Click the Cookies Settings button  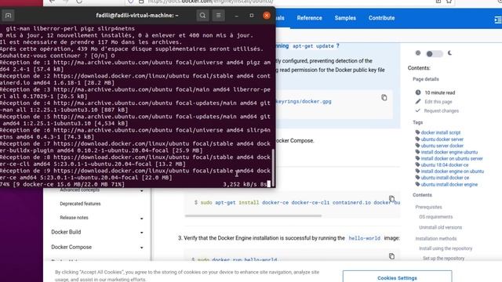click(x=397, y=277)
